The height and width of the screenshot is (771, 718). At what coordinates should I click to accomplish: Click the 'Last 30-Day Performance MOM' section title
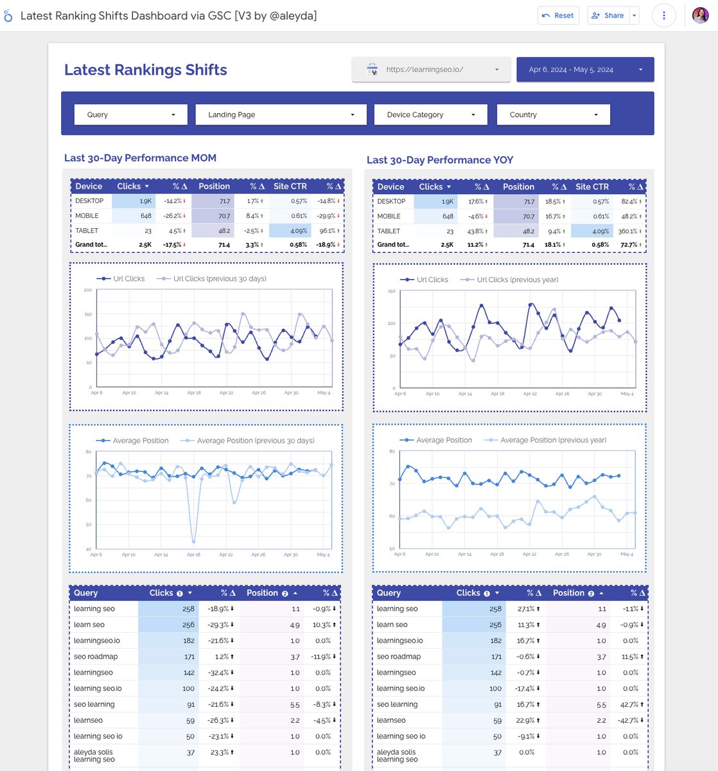[140, 158]
